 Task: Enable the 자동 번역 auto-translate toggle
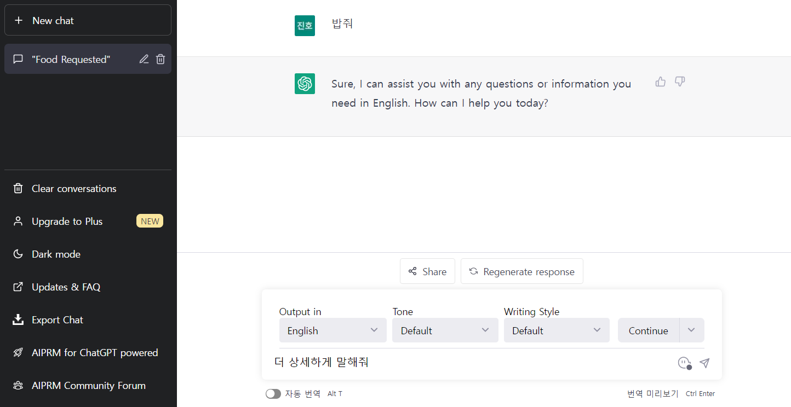(273, 393)
